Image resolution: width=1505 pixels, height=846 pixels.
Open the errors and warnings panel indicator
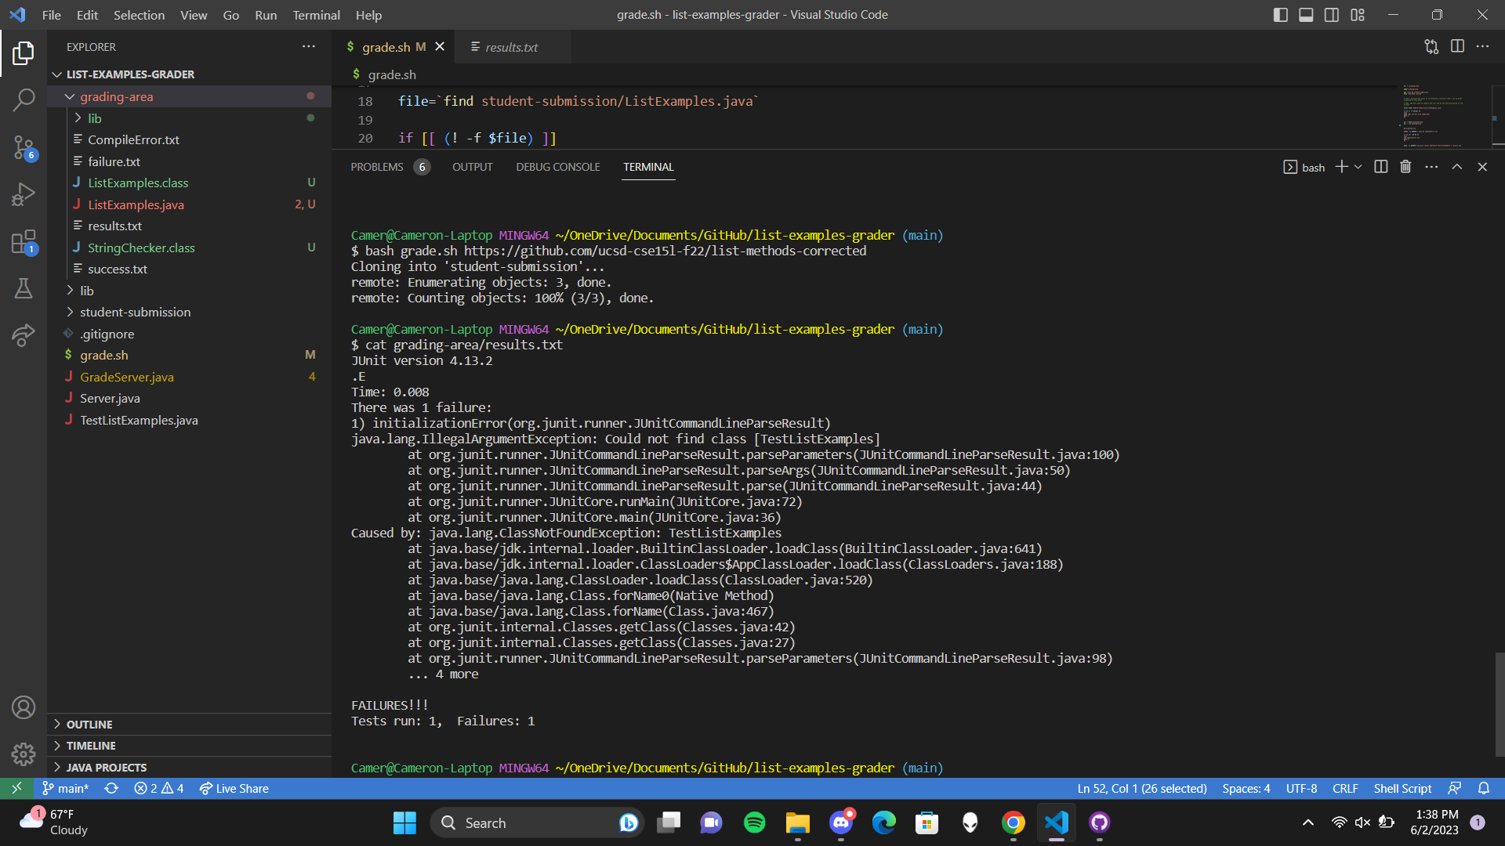(158, 788)
